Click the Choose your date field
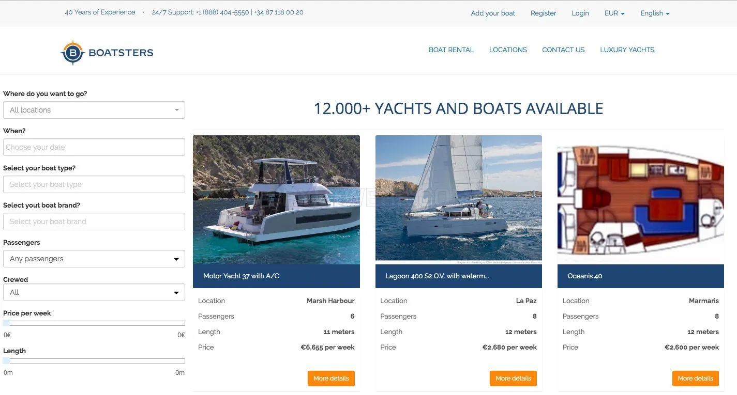Screen dimensions: 737x395 pyautogui.click(x=94, y=147)
